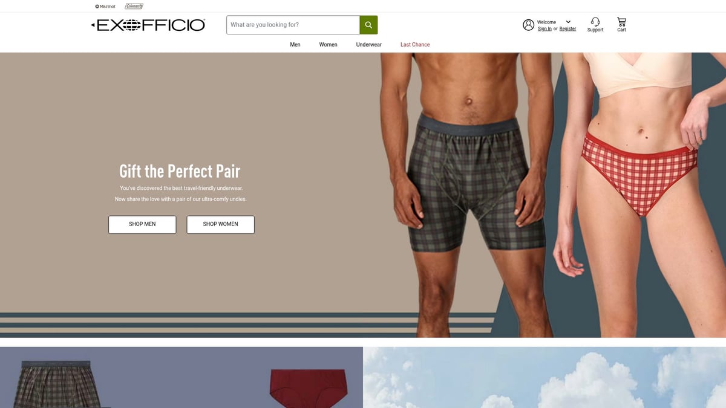Select the Last Chance menu item
726x408 pixels.
415,45
